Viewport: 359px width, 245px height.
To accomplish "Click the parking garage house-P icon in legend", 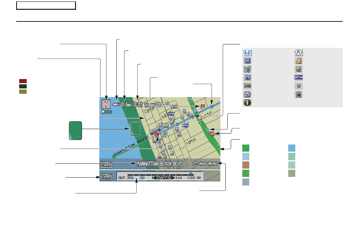I will pyautogui.click(x=247, y=94).
